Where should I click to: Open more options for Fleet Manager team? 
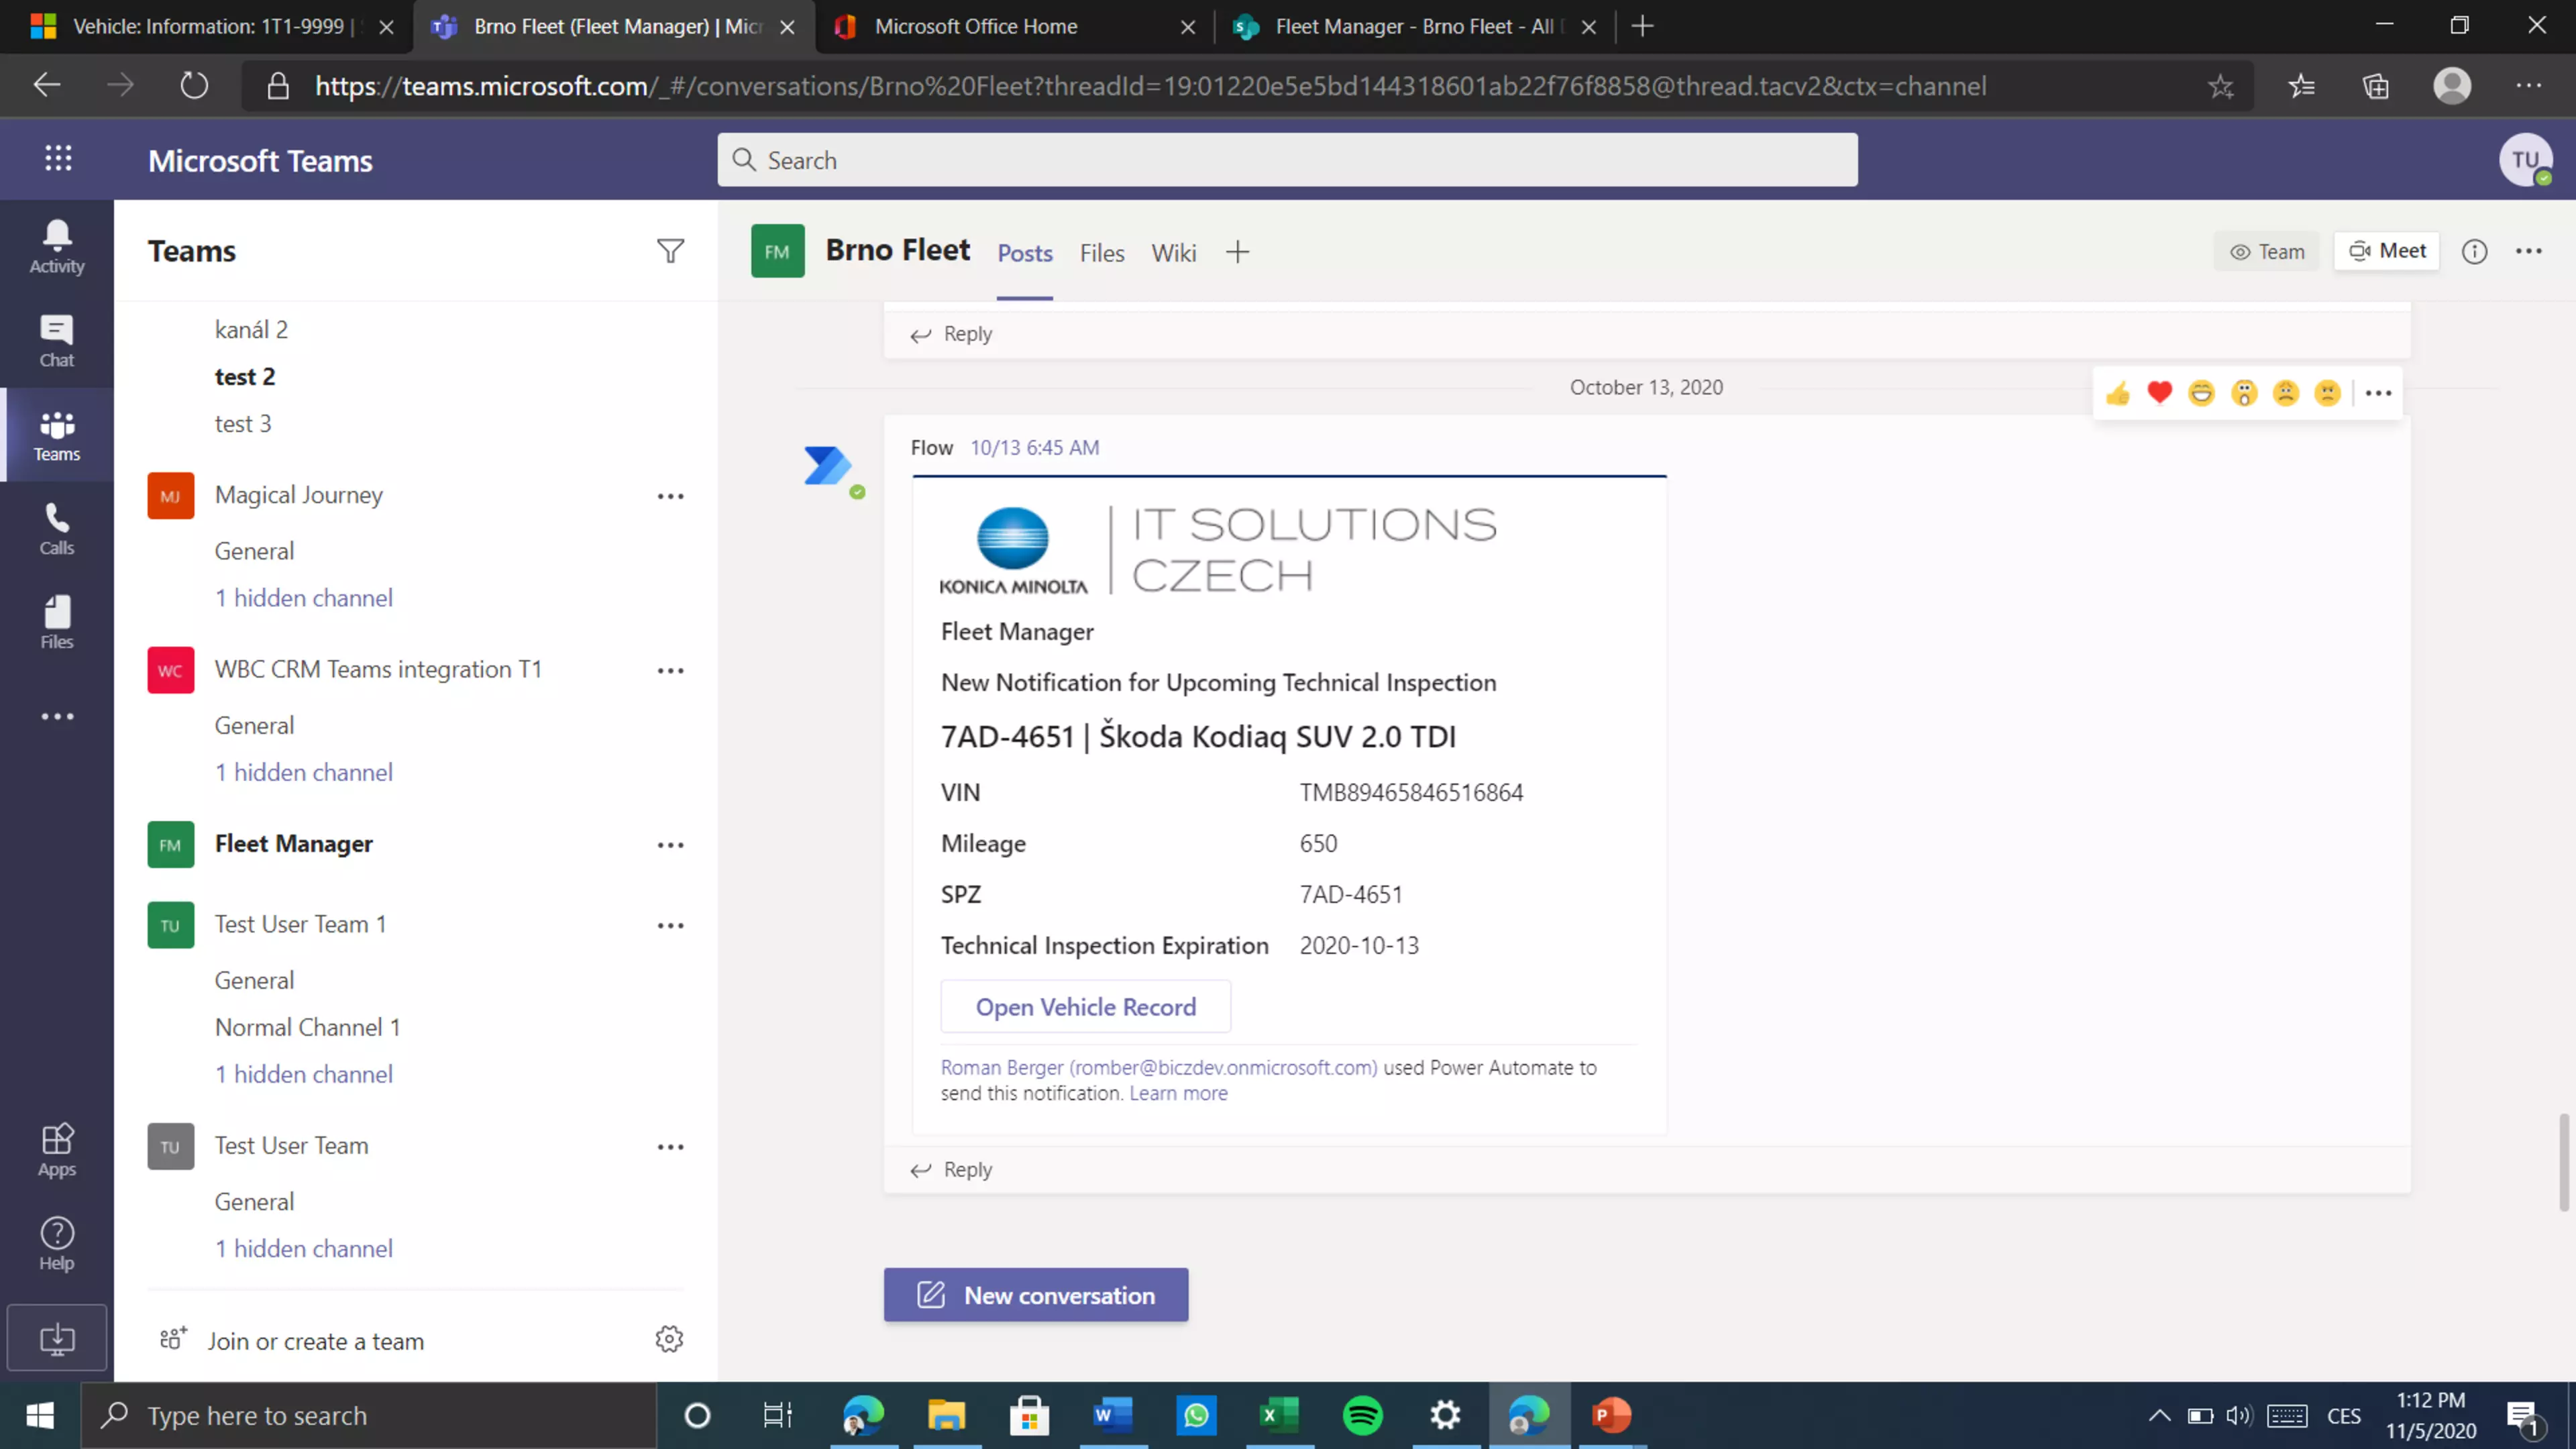(x=670, y=845)
